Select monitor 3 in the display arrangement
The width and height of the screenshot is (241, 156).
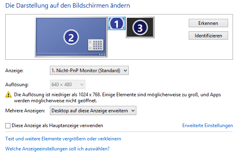[x=140, y=27]
